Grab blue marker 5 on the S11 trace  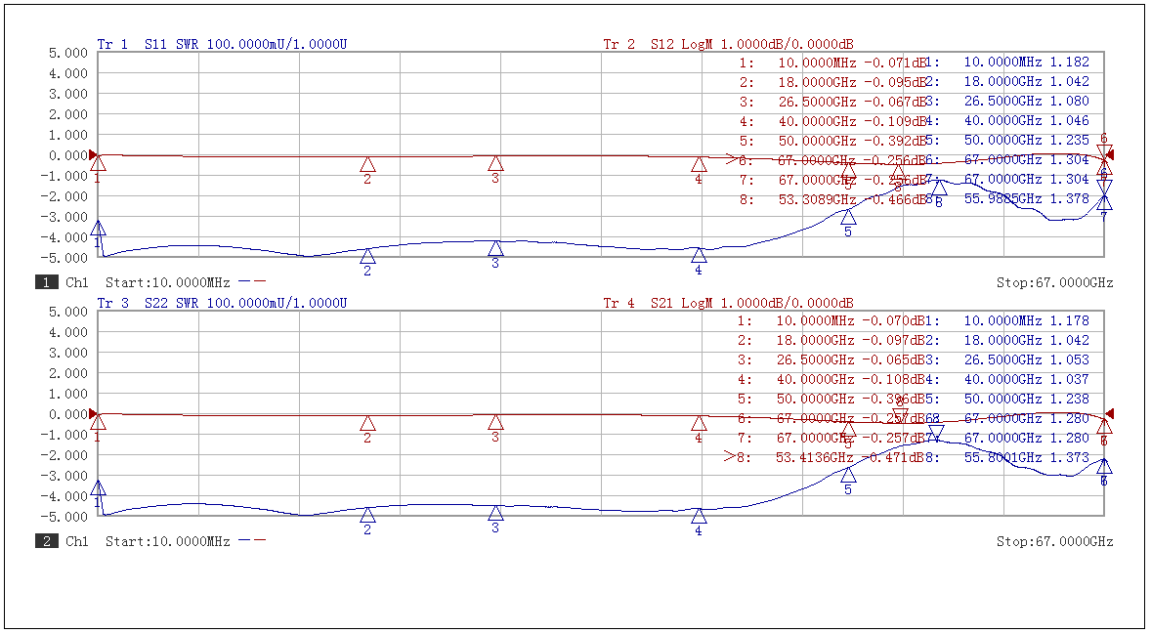pos(848,217)
